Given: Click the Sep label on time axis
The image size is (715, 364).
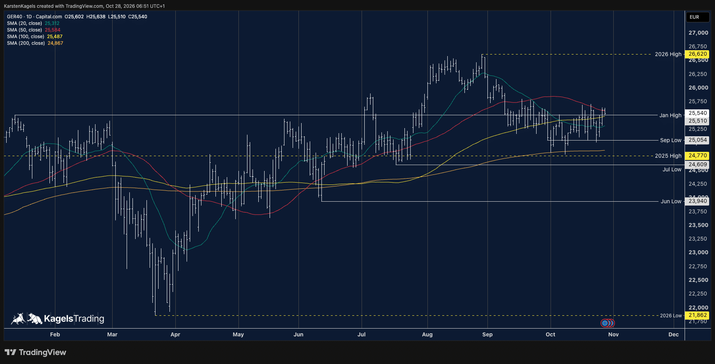Looking at the screenshot, I should (487, 334).
